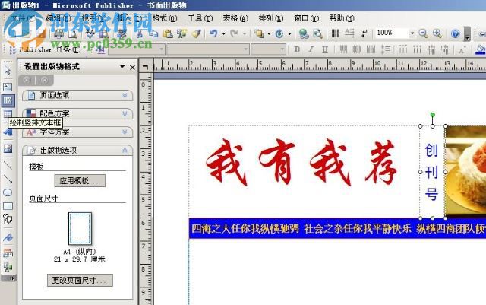Open the AutoShapes tool

click(8, 219)
